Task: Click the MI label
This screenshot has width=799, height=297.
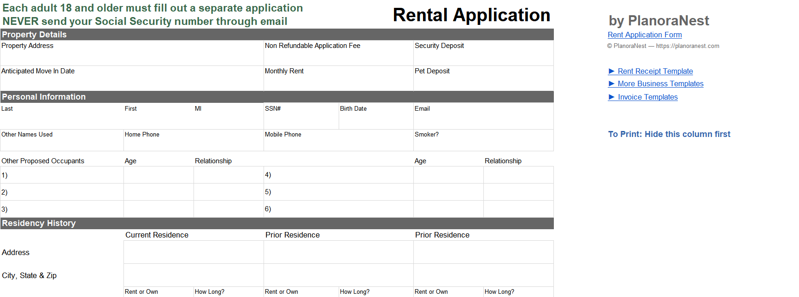Action: [198, 108]
